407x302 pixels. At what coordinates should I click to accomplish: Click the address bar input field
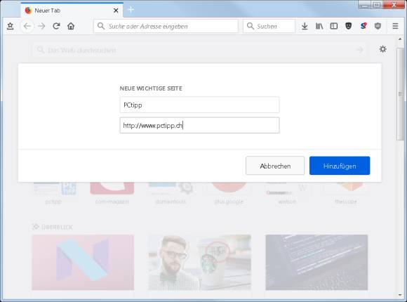click(166, 26)
